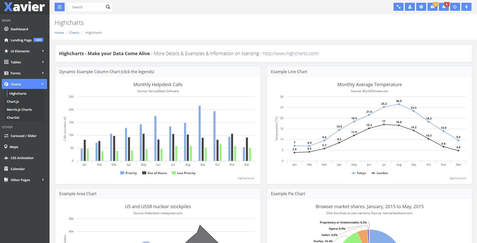Open the highcharts.com website link

pyautogui.click(x=291, y=54)
